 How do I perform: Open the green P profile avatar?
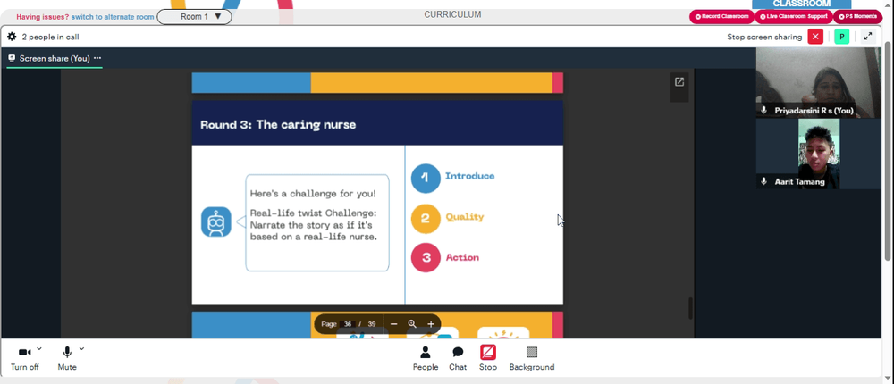tap(841, 37)
